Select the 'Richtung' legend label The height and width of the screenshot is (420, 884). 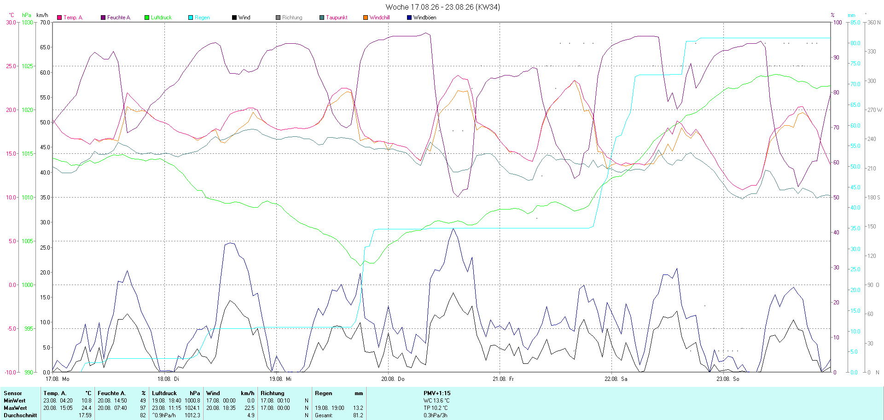[292, 17]
